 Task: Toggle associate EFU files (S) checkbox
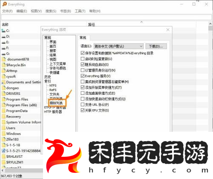[83, 110]
